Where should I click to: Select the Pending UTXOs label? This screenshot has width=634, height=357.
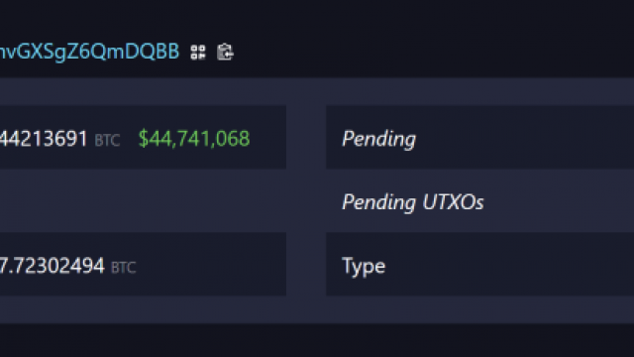413,202
